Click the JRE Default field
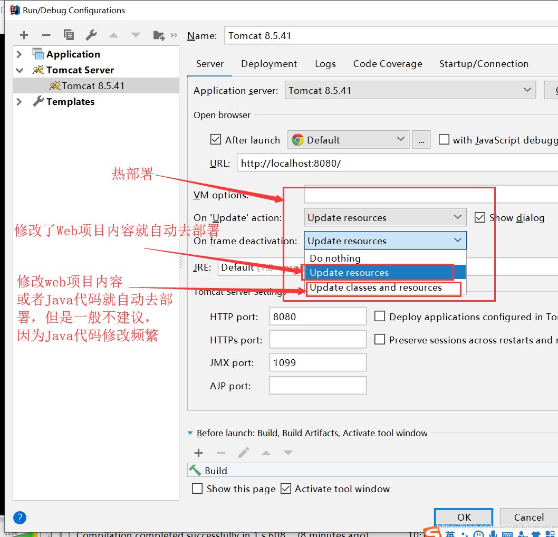 coord(388,267)
